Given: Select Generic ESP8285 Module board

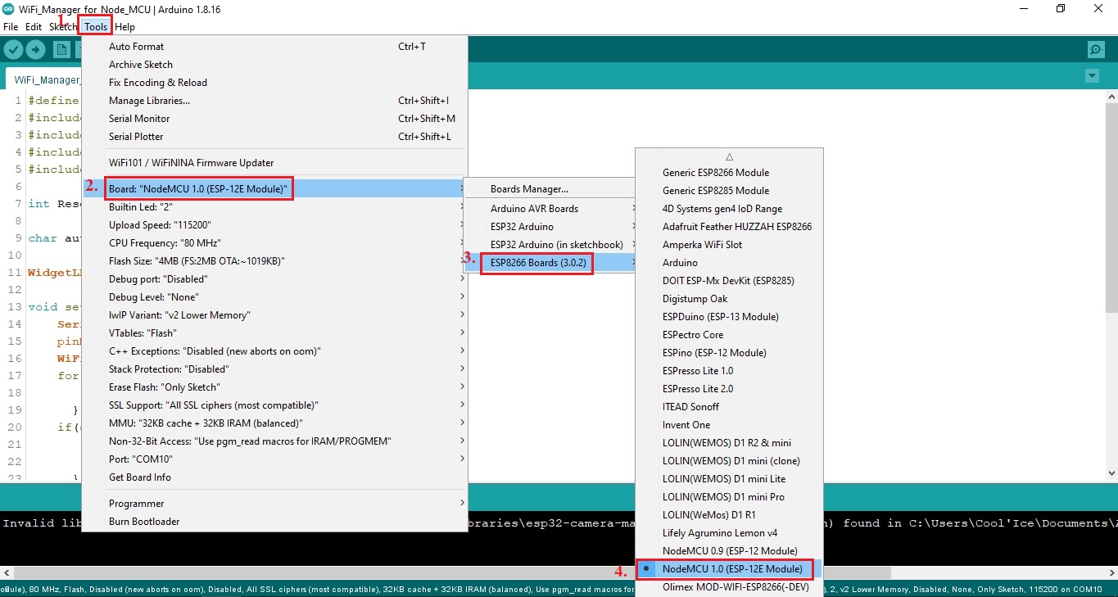Looking at the screenshot, I should [x=729, y=191].
